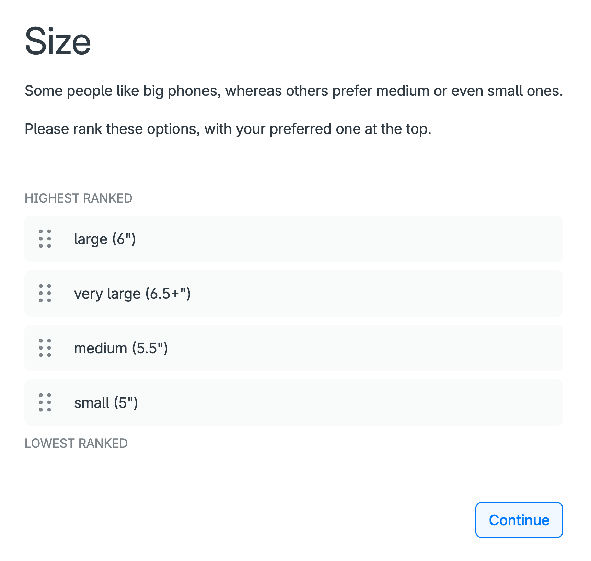Click the grip dots on the third ranked item

(x=45, y=348)
